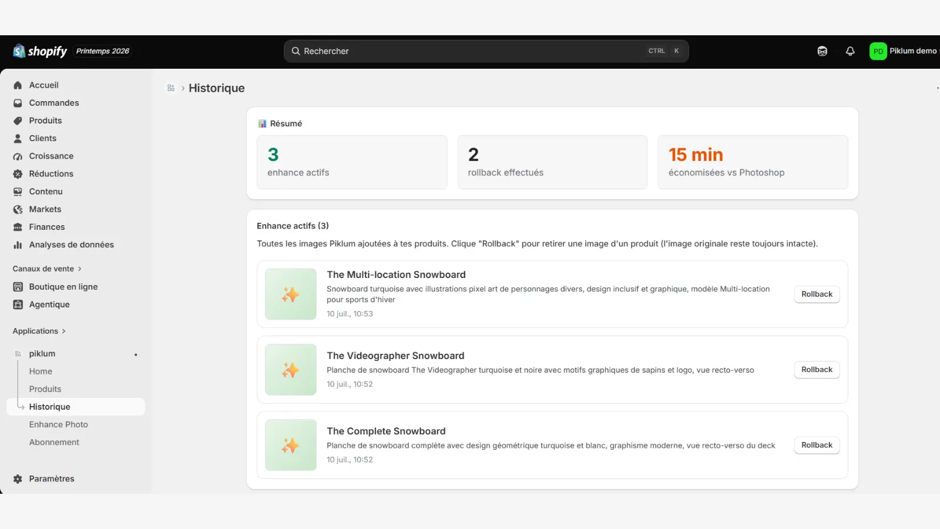
Task: Open The Multi-location Snowboard thumbnail
Action: (x=291, y=294)
